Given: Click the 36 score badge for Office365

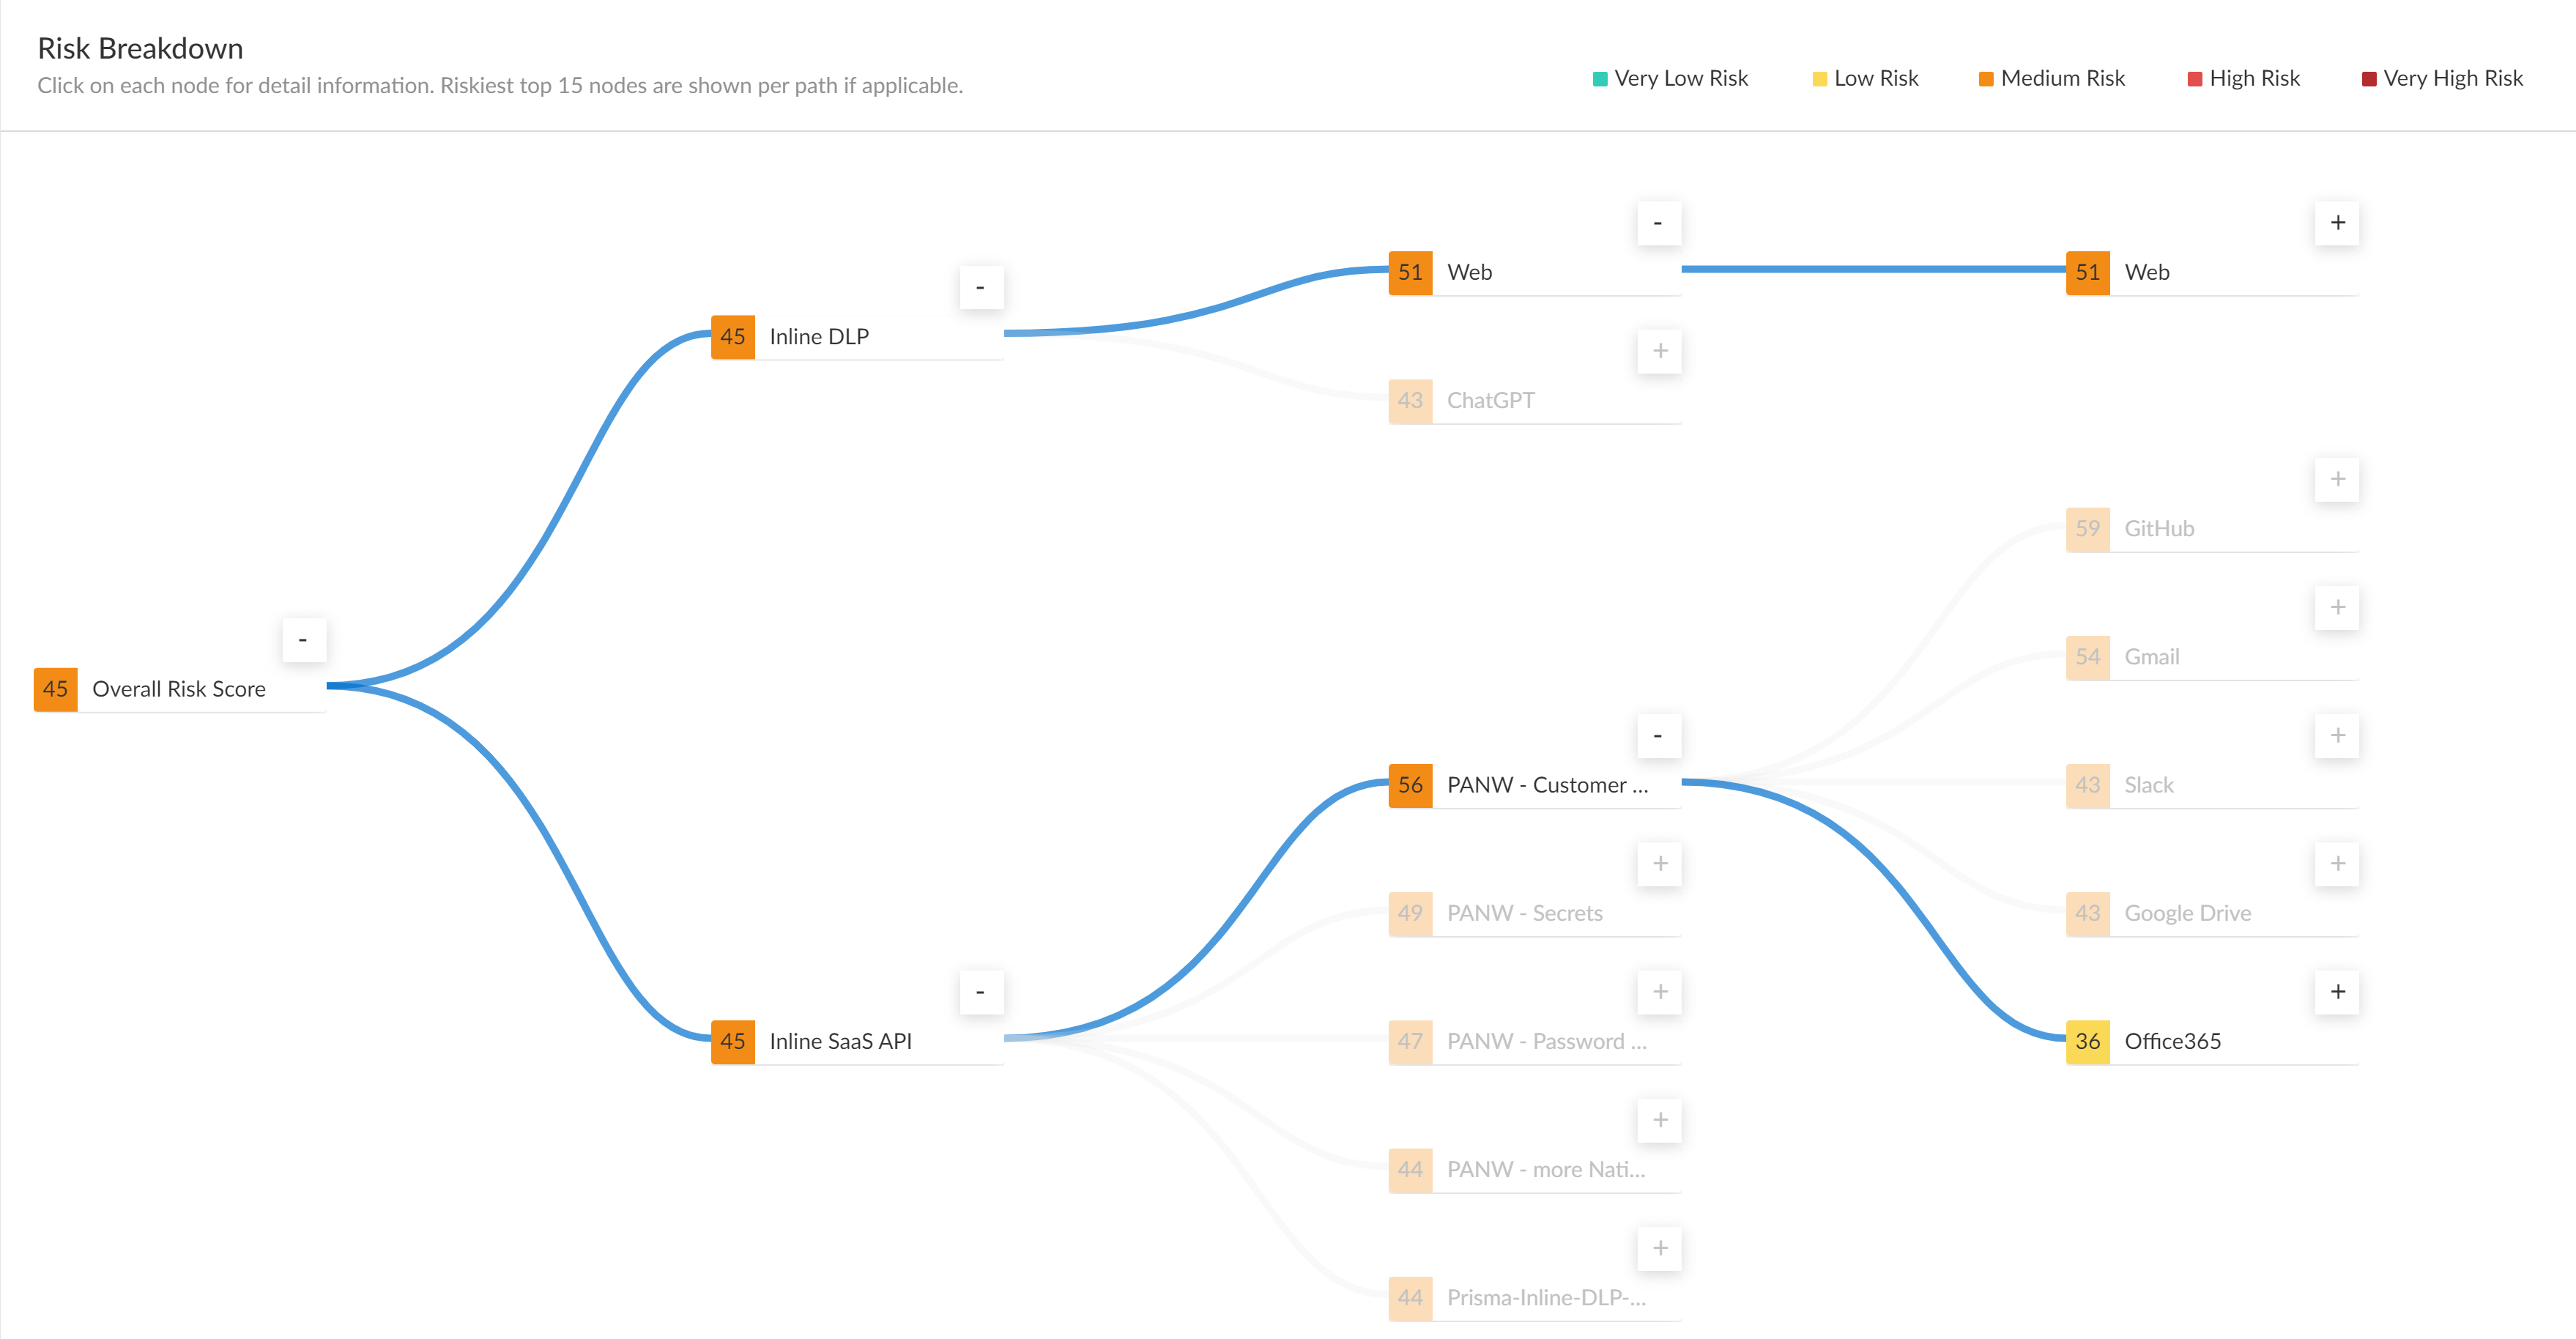Looking at the screenshot, I should [2087, 1041].
